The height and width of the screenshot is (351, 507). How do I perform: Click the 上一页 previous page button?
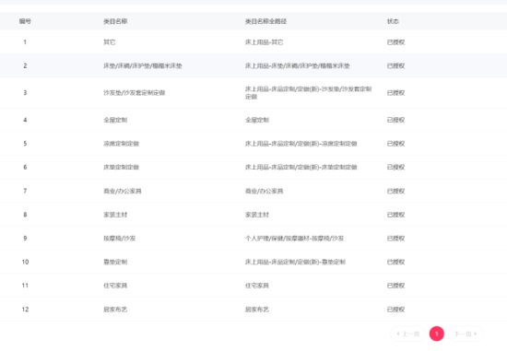[408, 333]
